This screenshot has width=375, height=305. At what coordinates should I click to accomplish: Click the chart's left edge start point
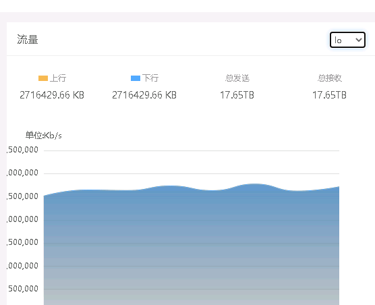point(45,196)
